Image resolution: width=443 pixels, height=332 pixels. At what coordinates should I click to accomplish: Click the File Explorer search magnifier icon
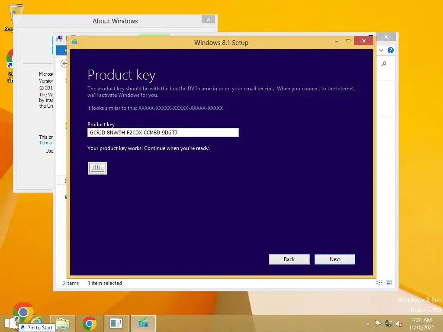coord(384,64)
